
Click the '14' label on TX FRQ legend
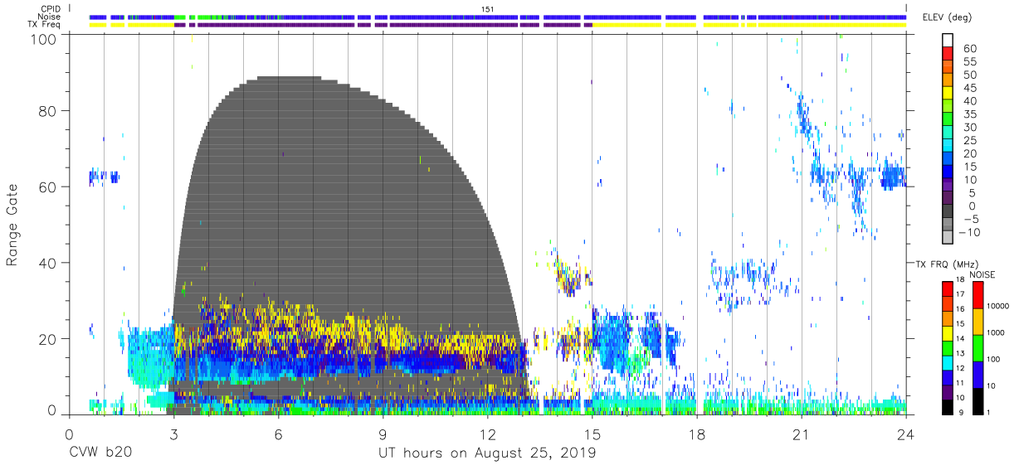pos(959,339)
